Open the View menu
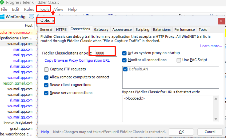The width and height of the screenshot is (226, 138). 59,9
